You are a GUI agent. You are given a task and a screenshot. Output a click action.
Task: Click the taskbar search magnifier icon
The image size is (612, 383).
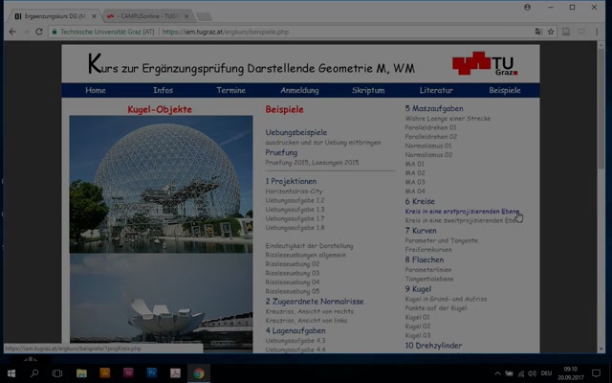pyautogui.click(x=35, y=372)
